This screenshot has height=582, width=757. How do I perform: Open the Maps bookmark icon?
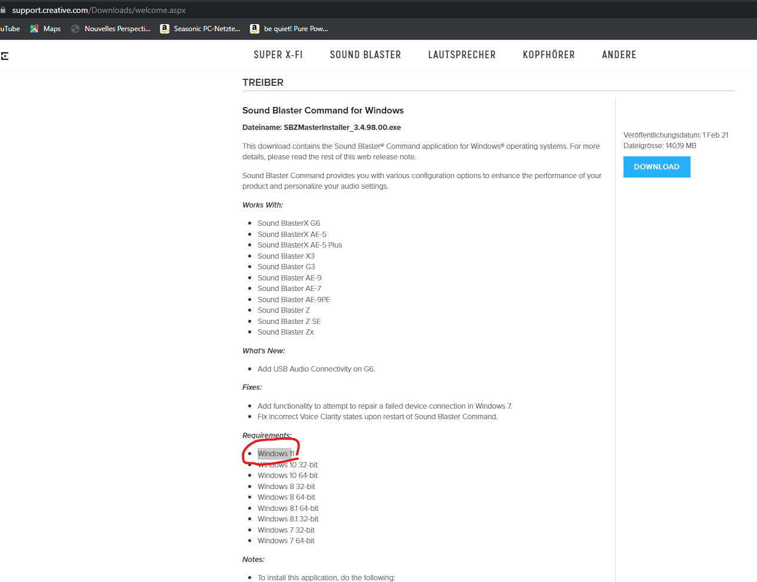coord(35,29)
